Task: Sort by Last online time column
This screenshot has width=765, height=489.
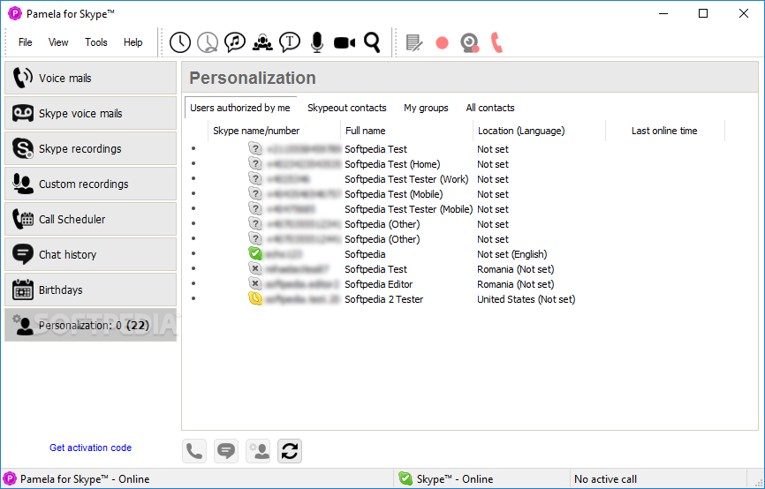Action: [665, 131]
